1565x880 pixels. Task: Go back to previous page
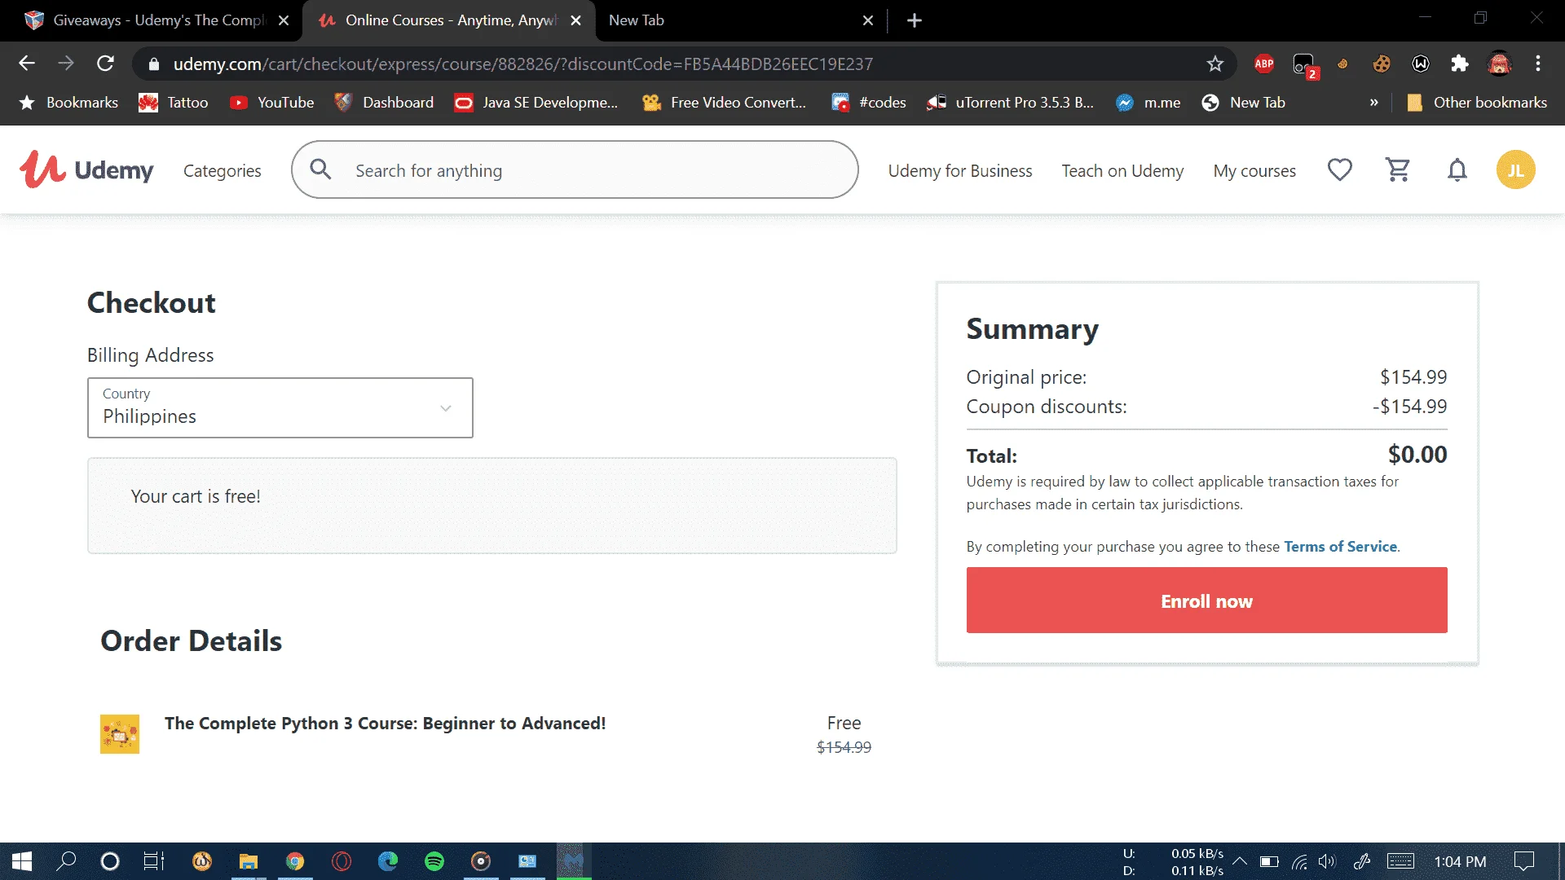pyautogui.click(x=27, y=64)
